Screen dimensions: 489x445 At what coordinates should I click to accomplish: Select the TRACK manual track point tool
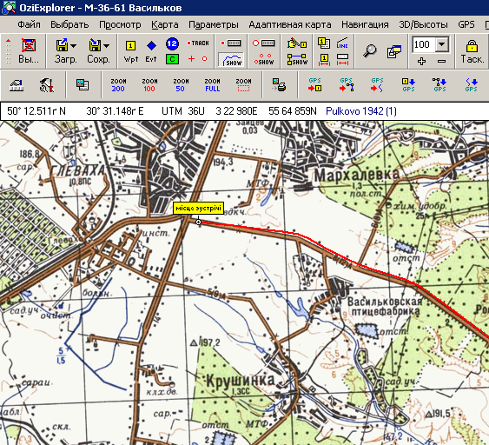[198, 43]
